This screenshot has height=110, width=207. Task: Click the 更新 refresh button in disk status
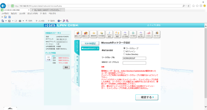click(66, 67)
